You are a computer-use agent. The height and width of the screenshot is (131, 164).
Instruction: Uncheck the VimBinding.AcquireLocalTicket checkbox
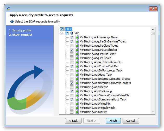72,50
